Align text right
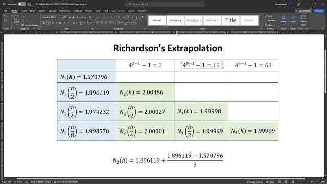 (106, 23)
